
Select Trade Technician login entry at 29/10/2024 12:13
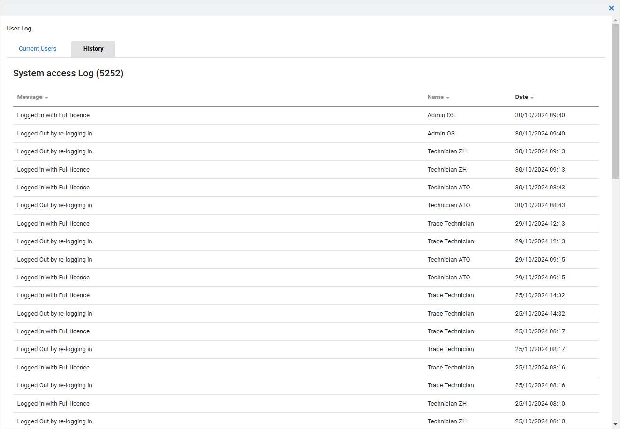click(53, 224)
